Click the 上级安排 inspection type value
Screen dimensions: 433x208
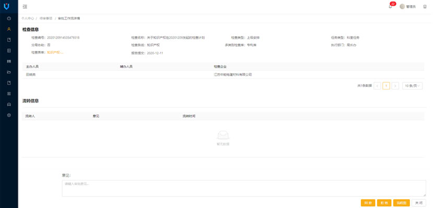tap(253, 37)
